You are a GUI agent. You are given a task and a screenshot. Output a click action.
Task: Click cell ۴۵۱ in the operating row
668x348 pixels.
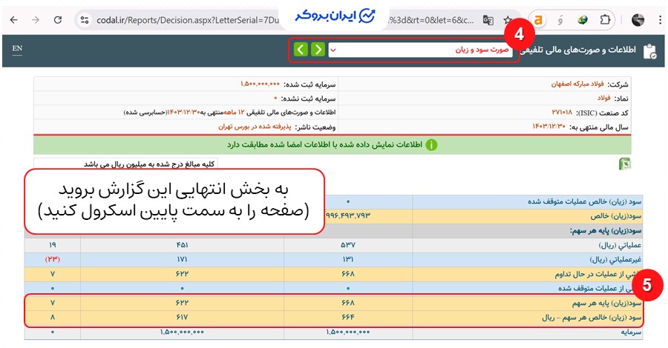point(182,245)
